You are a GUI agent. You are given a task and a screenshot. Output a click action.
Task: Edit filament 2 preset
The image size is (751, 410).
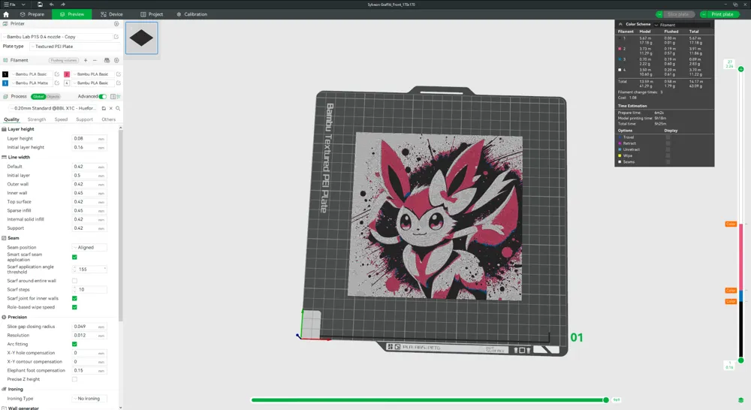(119, 74)
